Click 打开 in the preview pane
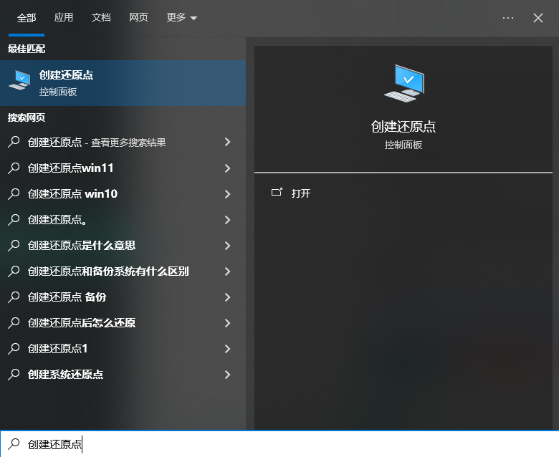 pyautogui.click(x=300, y=193)
